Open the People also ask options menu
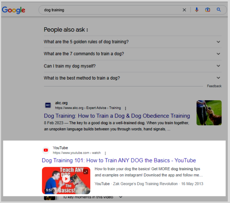The width and height of the screenshot is (230, 203). [87, 30]
